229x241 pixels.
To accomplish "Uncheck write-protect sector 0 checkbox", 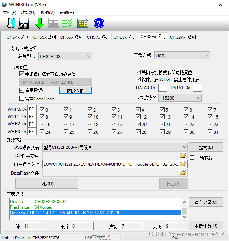I will tap(42, 109).
